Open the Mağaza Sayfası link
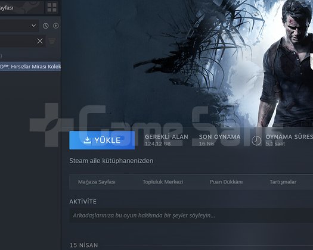The height and width of the screenshot is (250, 313). (x=97, y=182)
